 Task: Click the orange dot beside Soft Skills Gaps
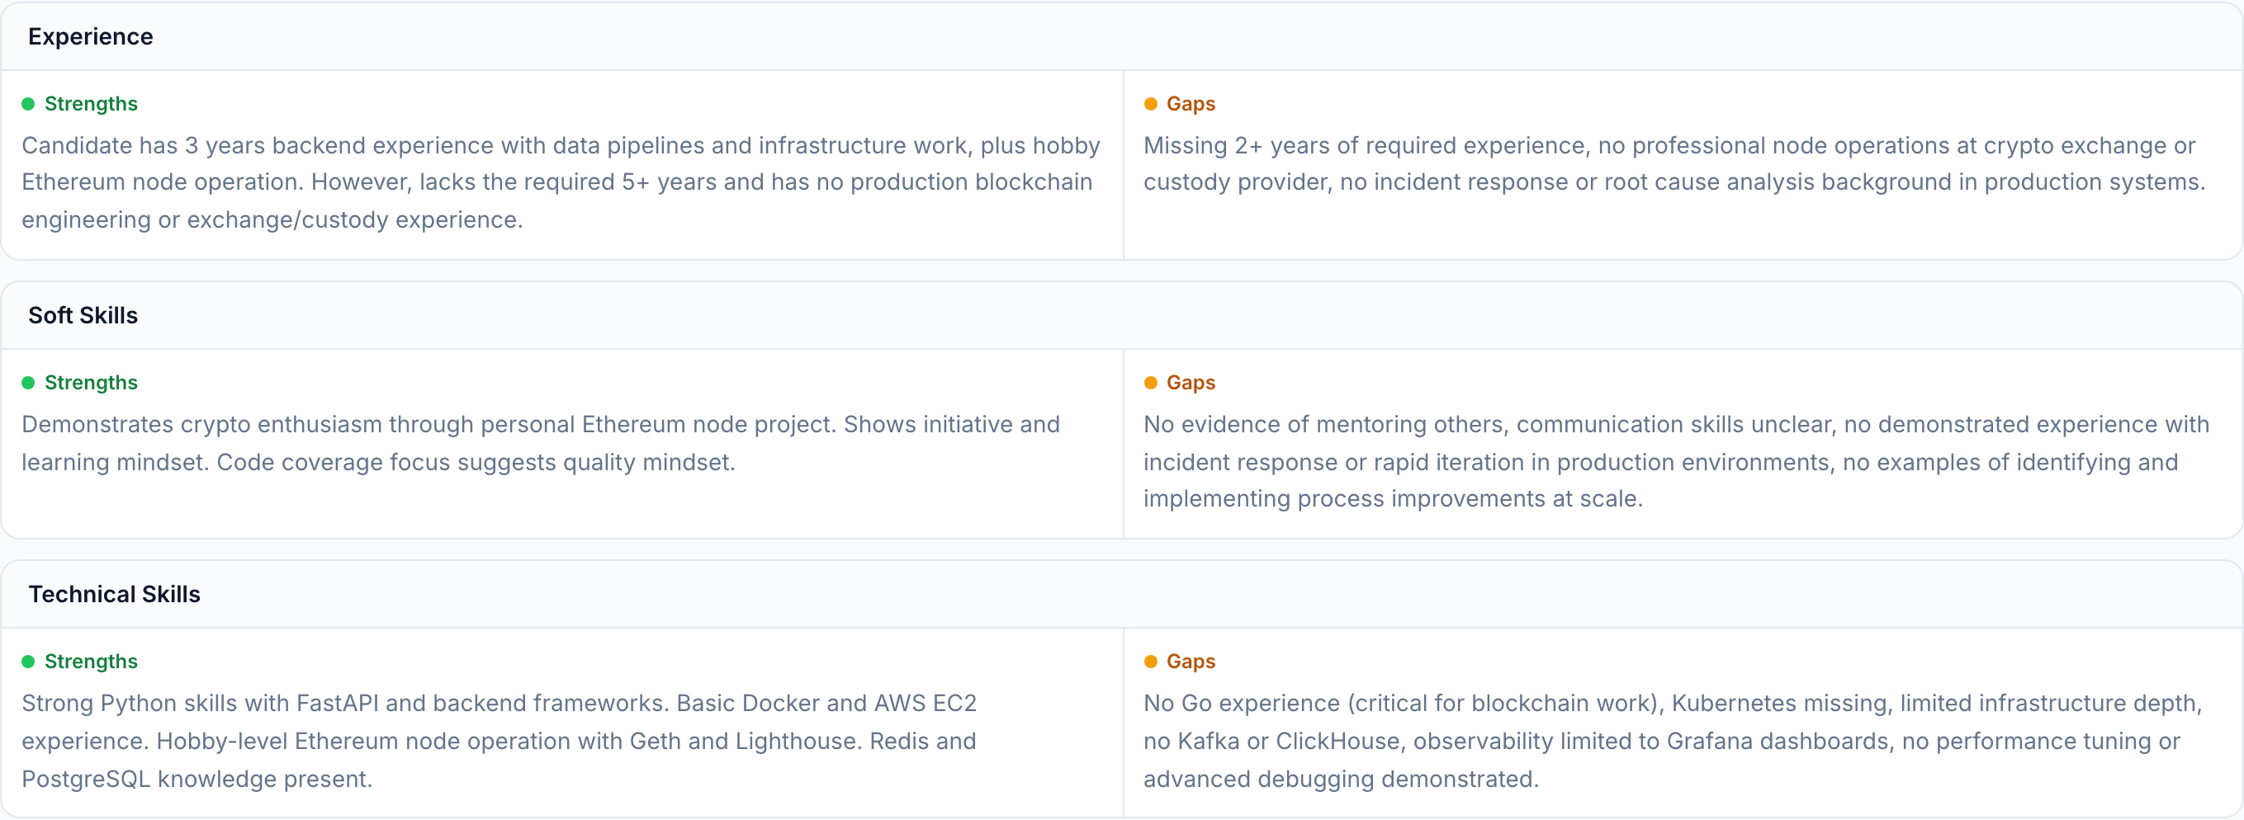1150,383
